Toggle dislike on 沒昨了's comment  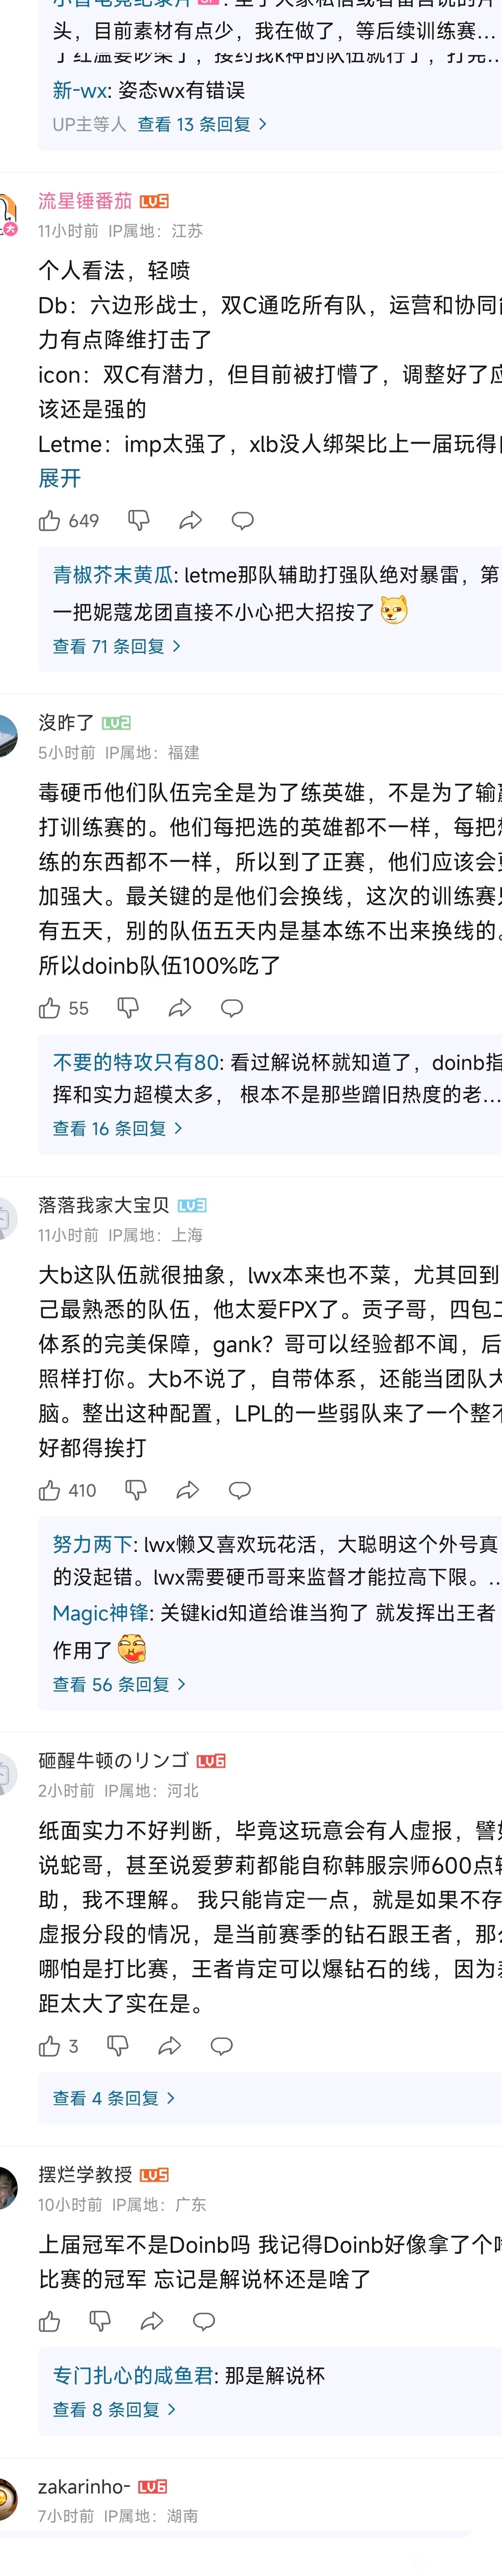[x=128, y=1008]
